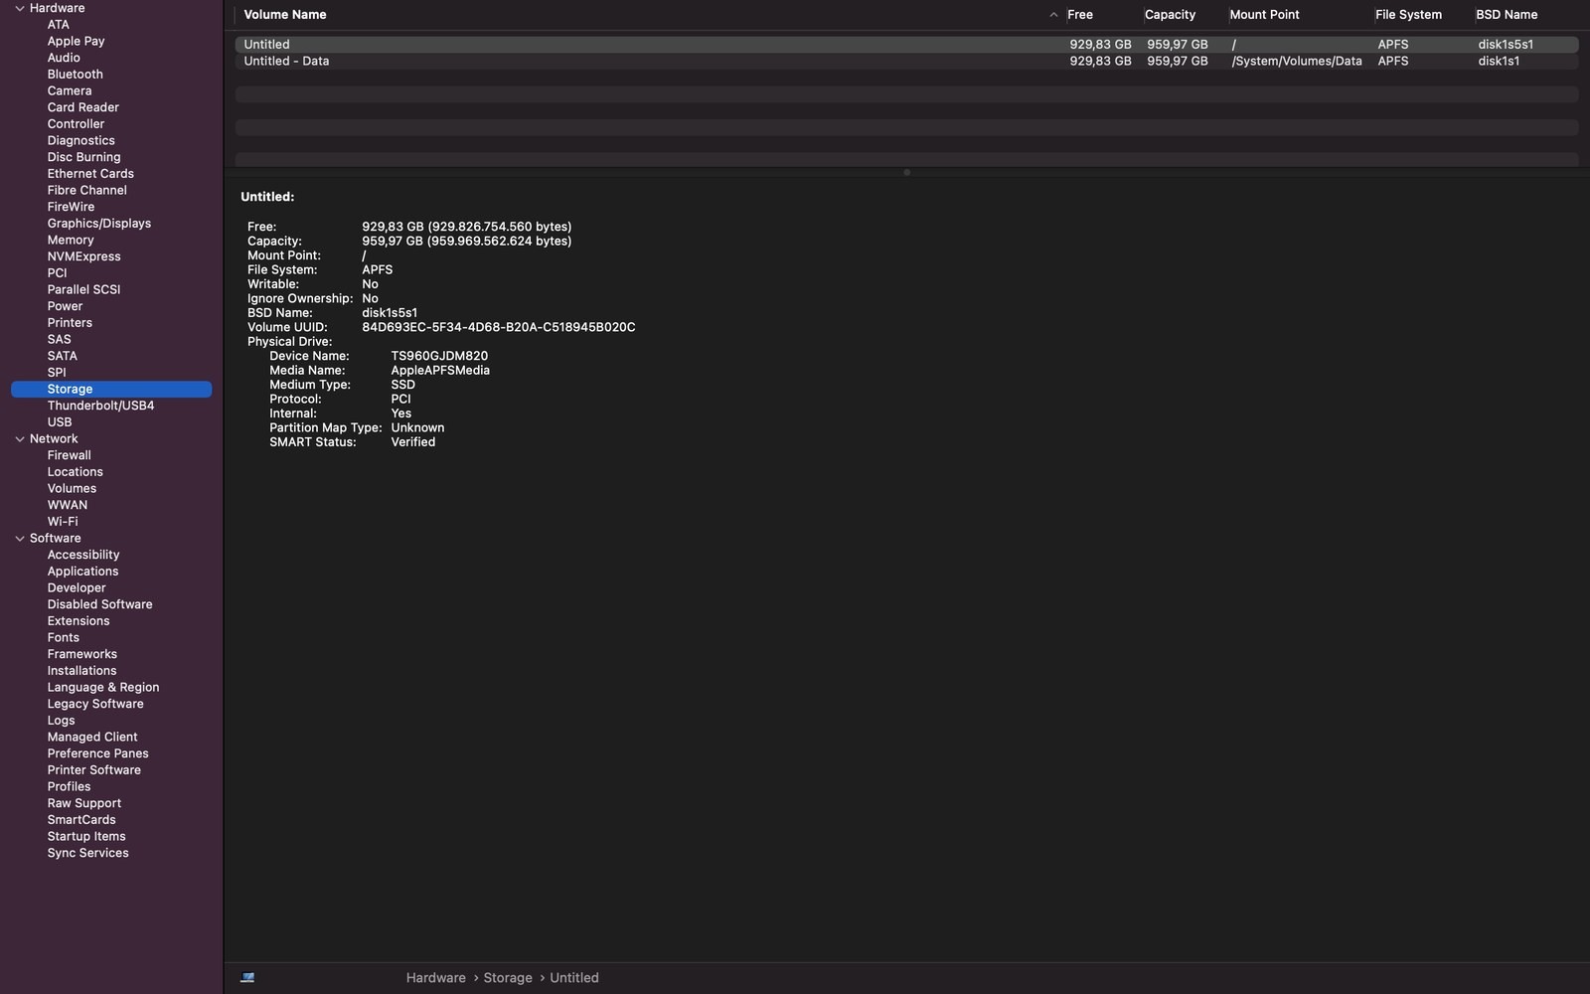The height and width of the screenshot is (994, 1590).
Task: Click the Volume Name sort arrow
Action: coord(1053,15)
